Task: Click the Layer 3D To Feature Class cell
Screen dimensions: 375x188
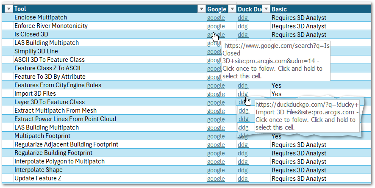Action: (x=50, y=102)
